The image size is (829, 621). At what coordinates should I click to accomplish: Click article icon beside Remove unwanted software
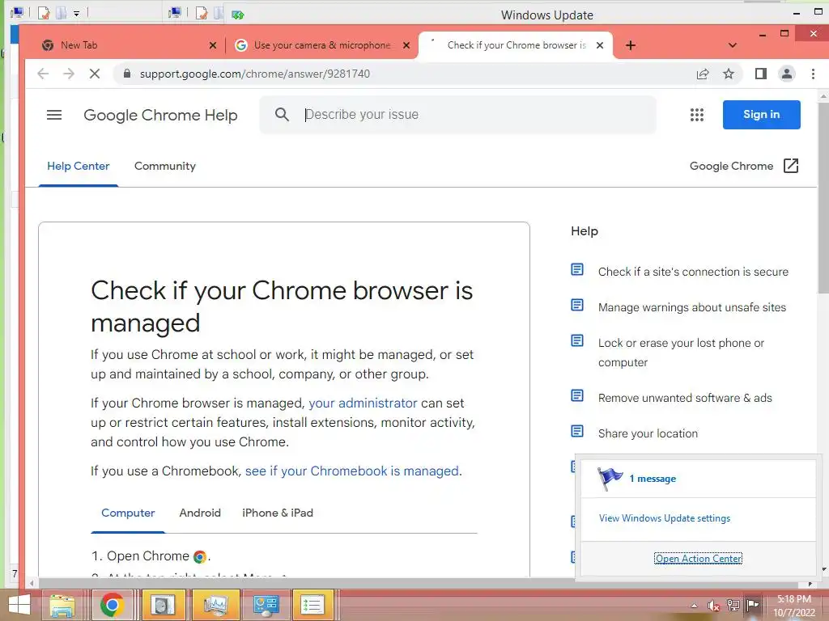[577, 395]
